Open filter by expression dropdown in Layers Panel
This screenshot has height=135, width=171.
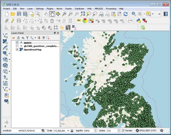coord(35,38)
